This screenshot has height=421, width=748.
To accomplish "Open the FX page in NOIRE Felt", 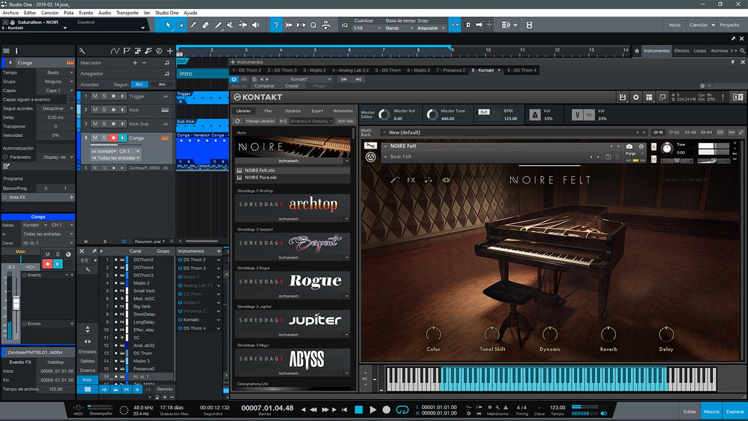I will point(411,180).
